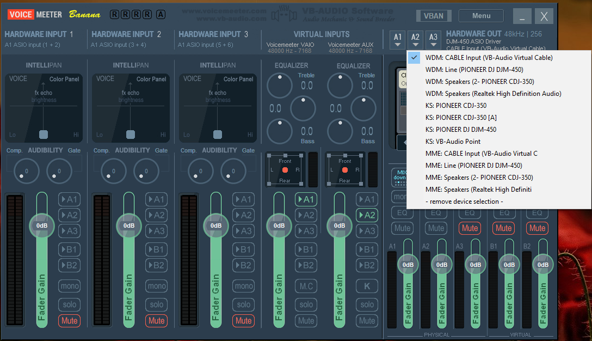Click Voicemeeter VAIO Treble EQ knob
Image resolution: width=592 pixels, height=341 pixels.
(x=279, y=86)
